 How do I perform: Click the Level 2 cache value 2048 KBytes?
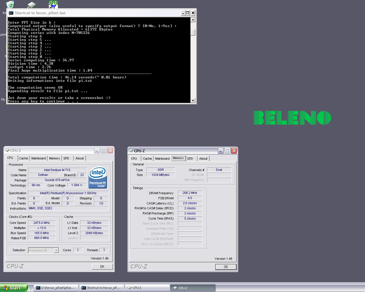click(x=94, y=233)
